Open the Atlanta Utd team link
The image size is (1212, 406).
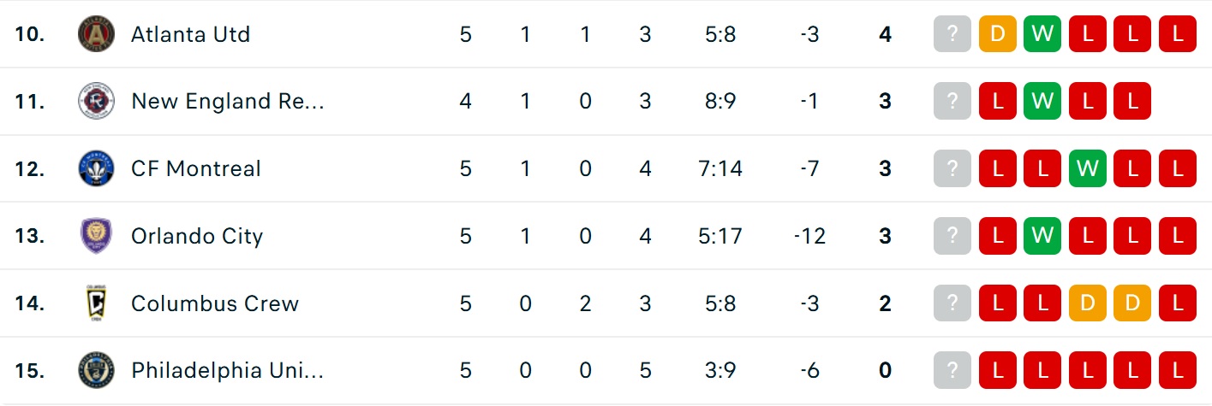click(190, 34)
